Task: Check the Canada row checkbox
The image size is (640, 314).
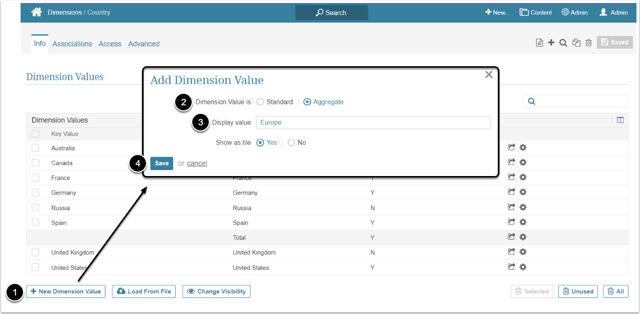Action: point(36,163)
